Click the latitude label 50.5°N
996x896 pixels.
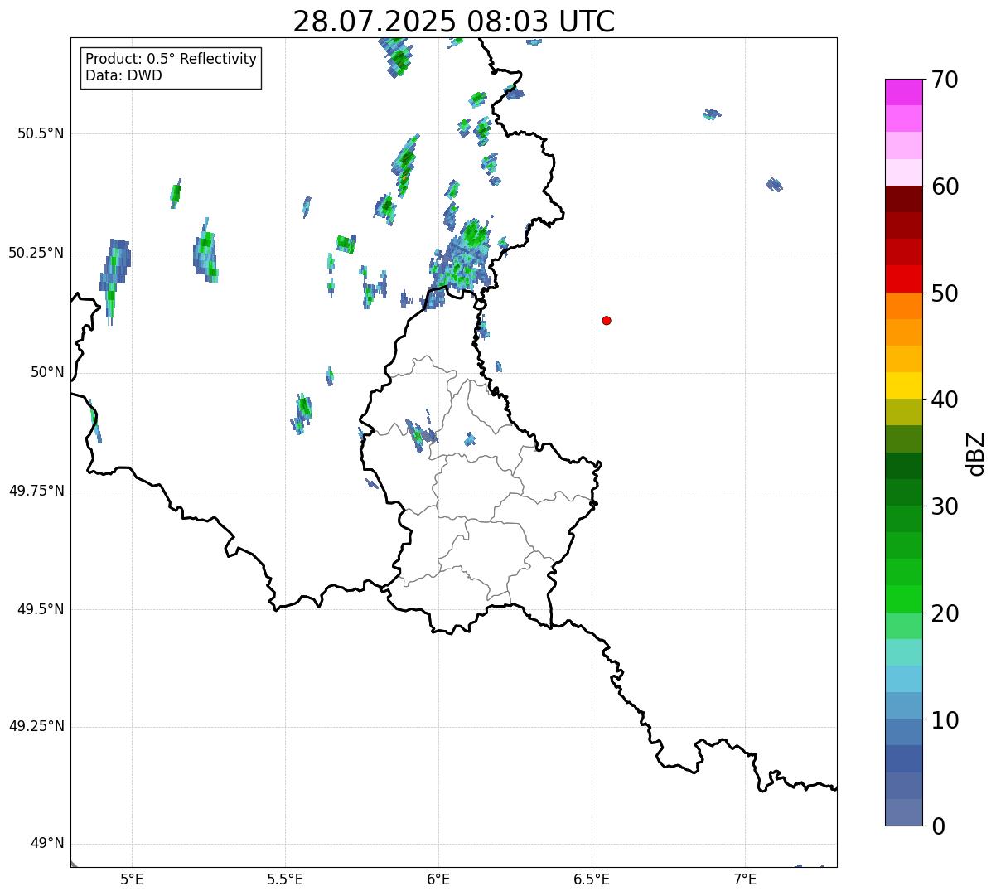41,133
